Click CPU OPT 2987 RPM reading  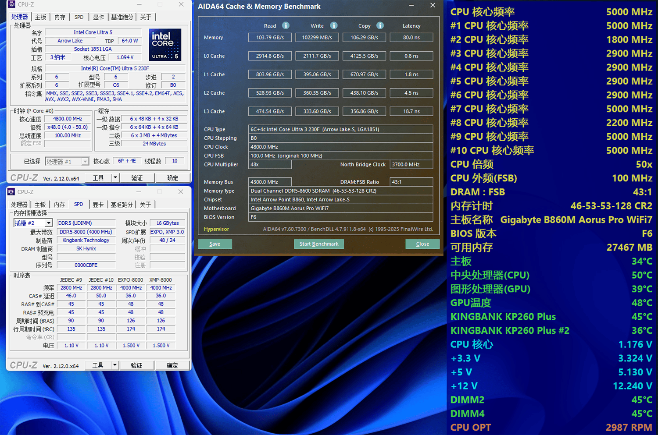[x=551, y=428]
